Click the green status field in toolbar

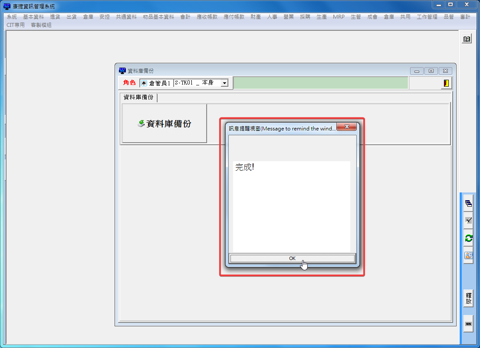click(x=320, y=83)
